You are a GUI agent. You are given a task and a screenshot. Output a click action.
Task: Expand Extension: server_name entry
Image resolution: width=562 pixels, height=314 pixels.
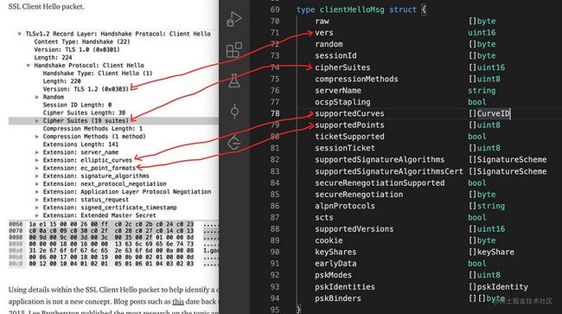[37, 152]
